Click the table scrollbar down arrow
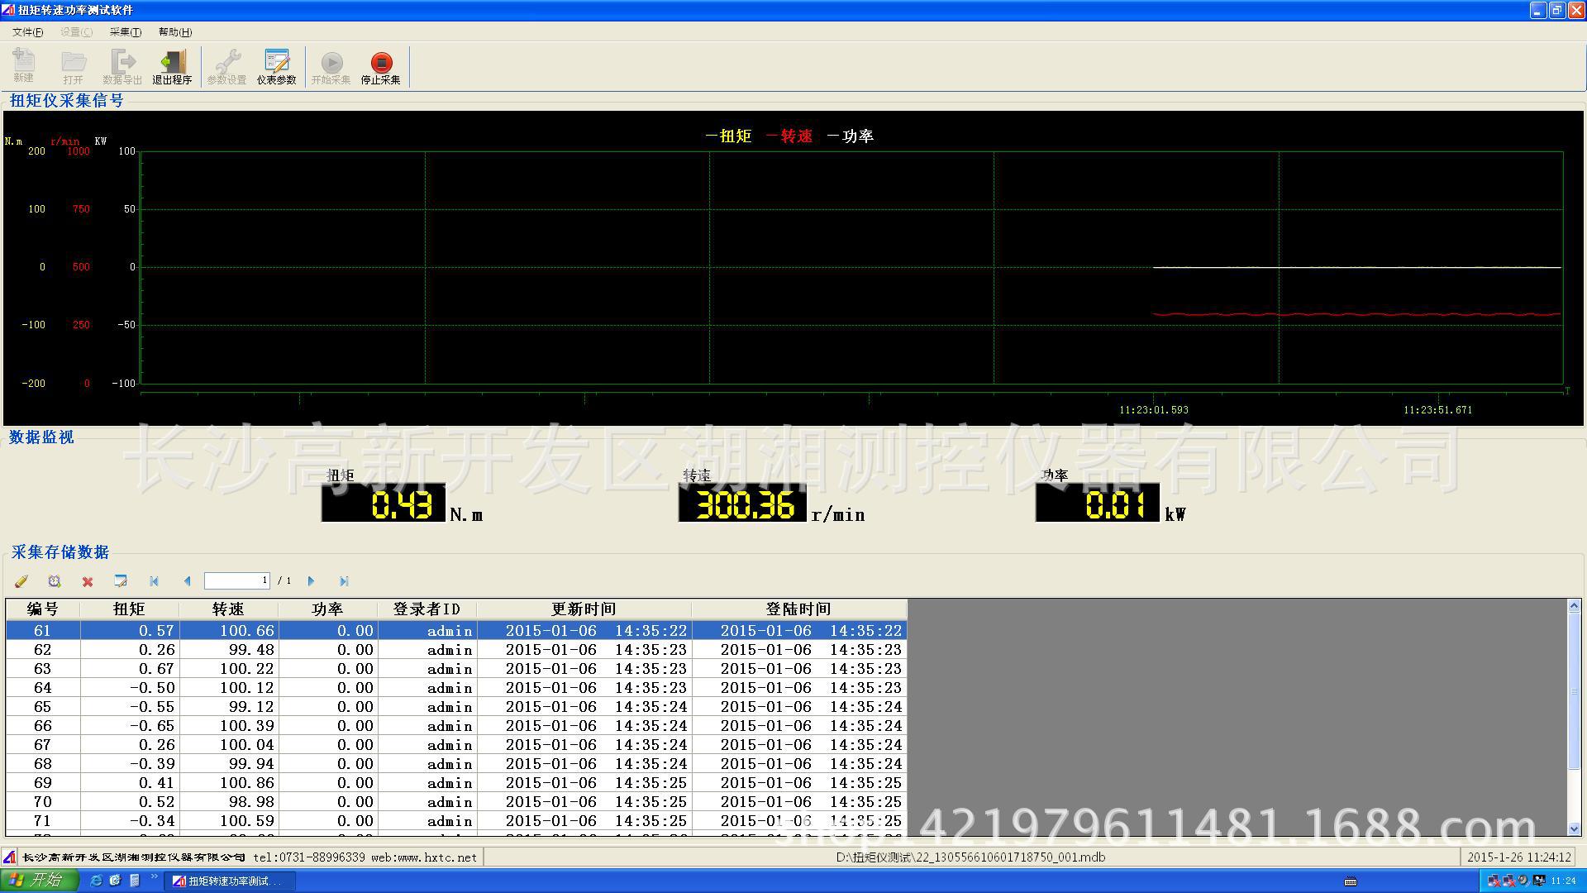The height and width of the screenshot is (893, 1587). pyautogui.click(x=1574, y=829)
